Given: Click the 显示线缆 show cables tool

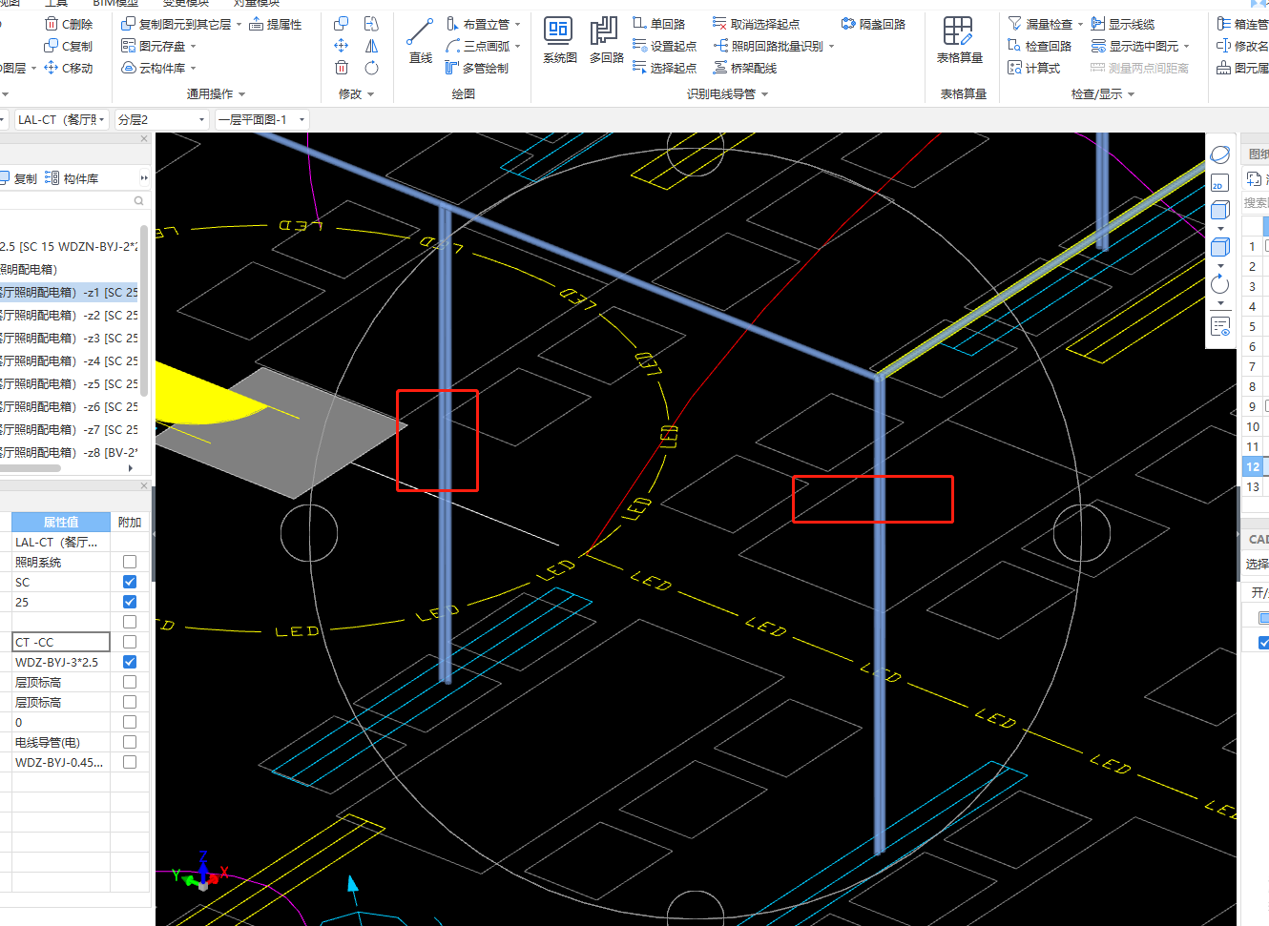Looking at the screenshot, I should (x=1123, y=24).
